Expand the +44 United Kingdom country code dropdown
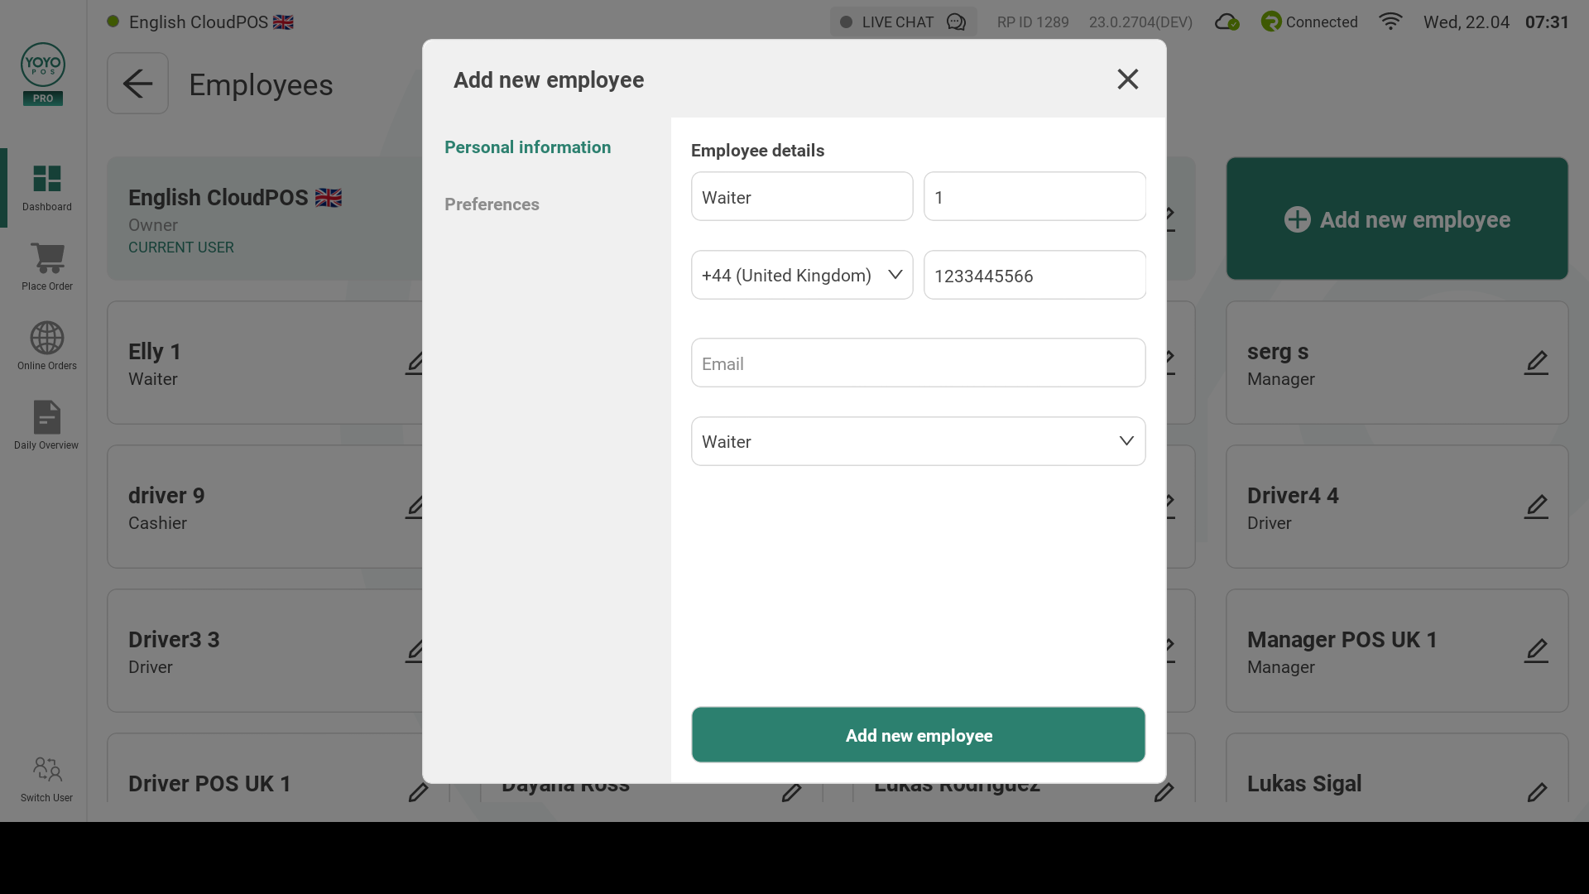This screenshot has height=894, width=1589. point(801,275)
